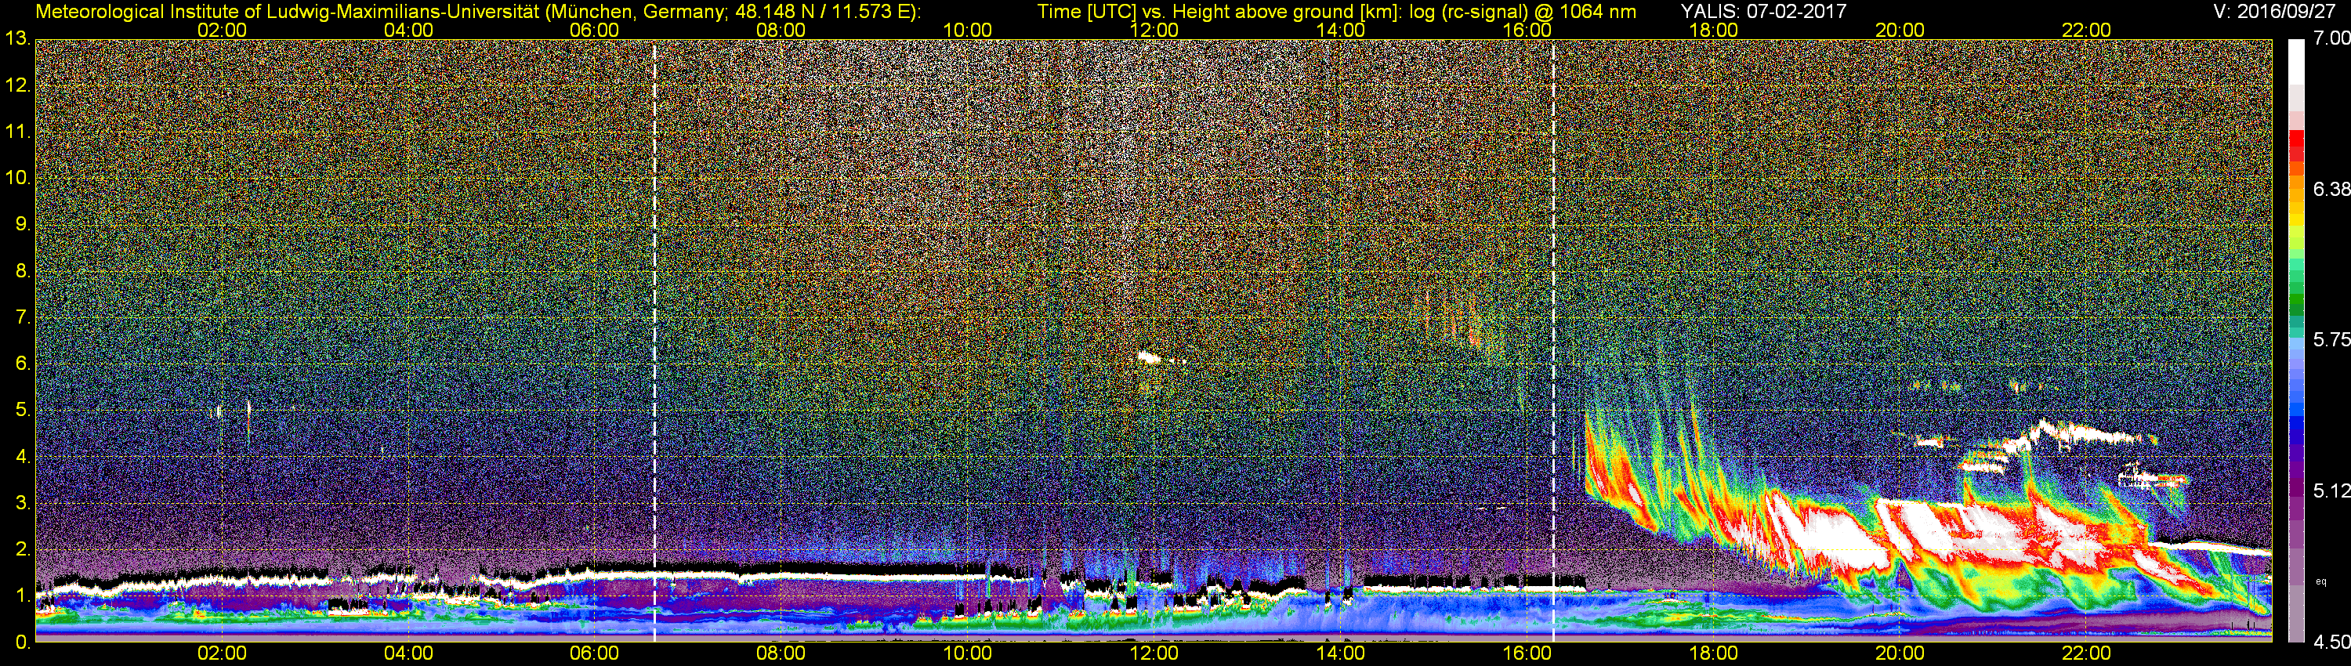Click the 7 km height axis label
This screenshot has width=2351, height=666.
tap(23, 317)
